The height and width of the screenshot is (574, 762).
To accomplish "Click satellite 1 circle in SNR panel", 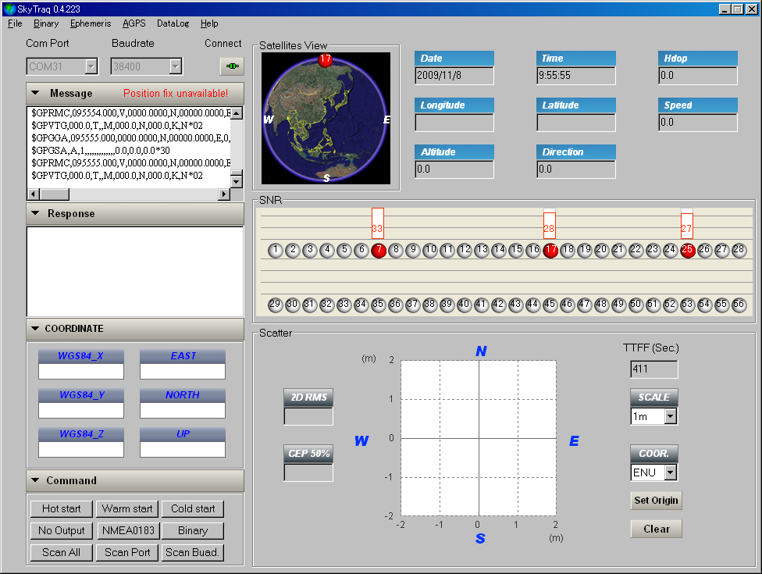I will (276, 251).
